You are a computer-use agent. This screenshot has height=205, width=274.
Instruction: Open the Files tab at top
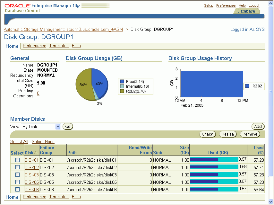(76, 46)
